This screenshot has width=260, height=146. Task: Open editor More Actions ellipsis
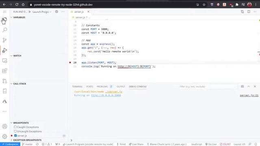(255, 12)
